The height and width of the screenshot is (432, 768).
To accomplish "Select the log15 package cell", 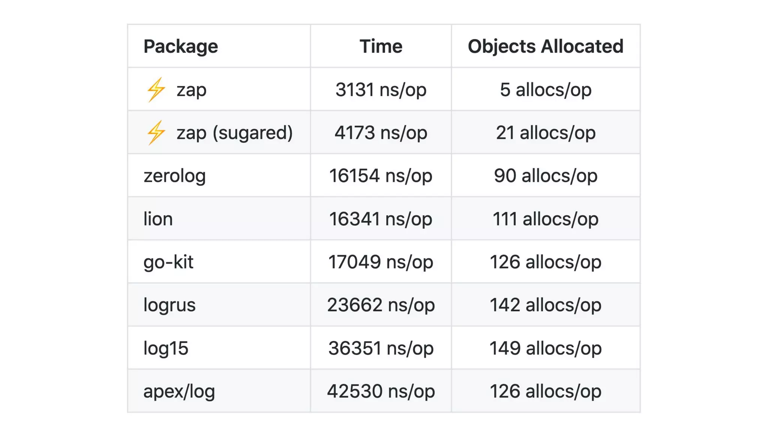I will [166, 348].
